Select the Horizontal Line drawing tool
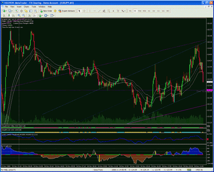Image resolution: width=214 pixels, height=172 pixels. point(95,11)
